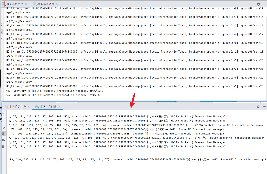Click the log line ending msgKey:Num6

pyautogui.click(x=19, y=56)
